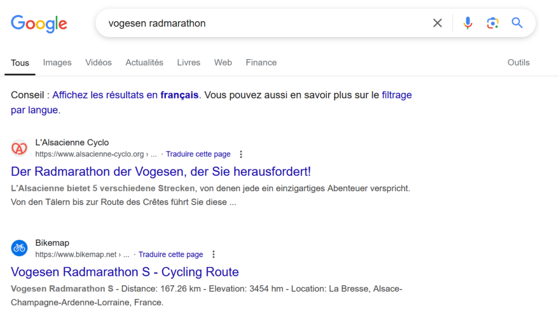559x312 pixels.
Task: Open Google Lens image search icon
Action: click(x=493, y=23)
